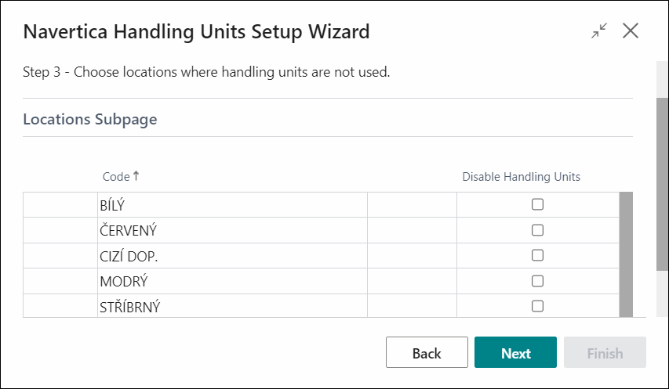Tick Disable Handling Units for MODRÝ
Image resolution: width=669 pixels, height=389 pixels.
537,281
